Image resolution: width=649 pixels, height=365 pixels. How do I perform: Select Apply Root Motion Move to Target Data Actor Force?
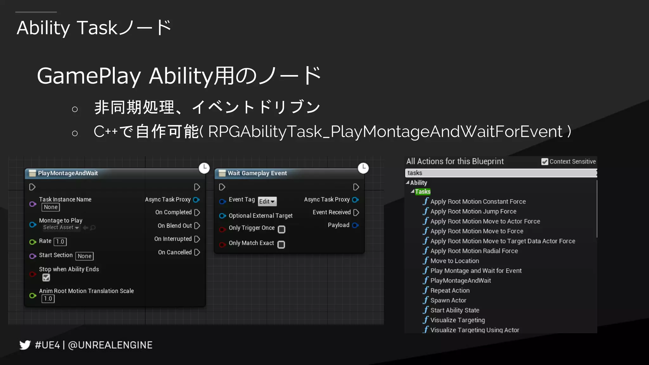(503, 241)
